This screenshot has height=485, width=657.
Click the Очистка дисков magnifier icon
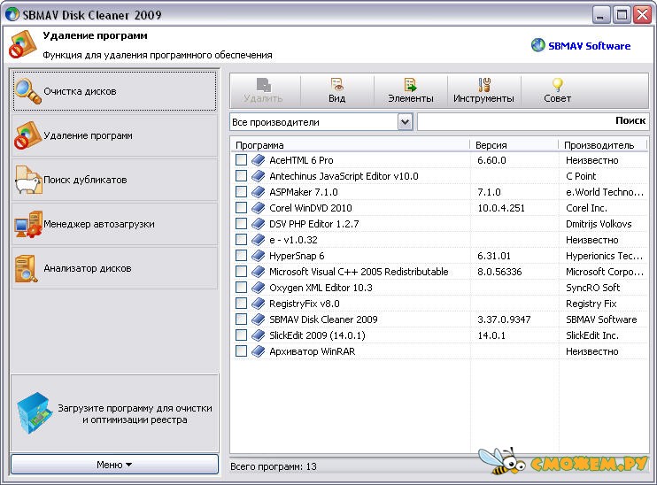point(28,91)
